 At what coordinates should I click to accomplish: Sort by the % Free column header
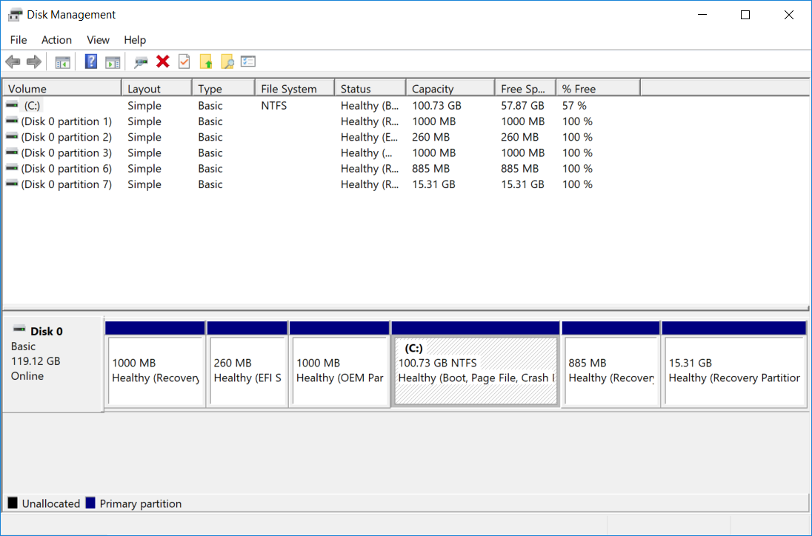coord(599,89)
